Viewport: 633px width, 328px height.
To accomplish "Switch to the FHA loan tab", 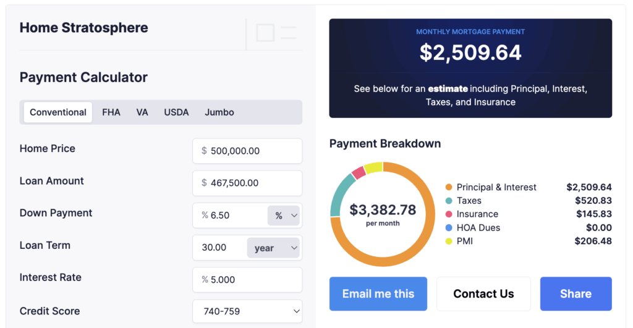I will [x=111, y=112].
